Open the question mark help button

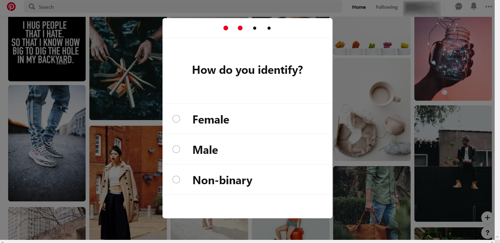pos(487,233)
